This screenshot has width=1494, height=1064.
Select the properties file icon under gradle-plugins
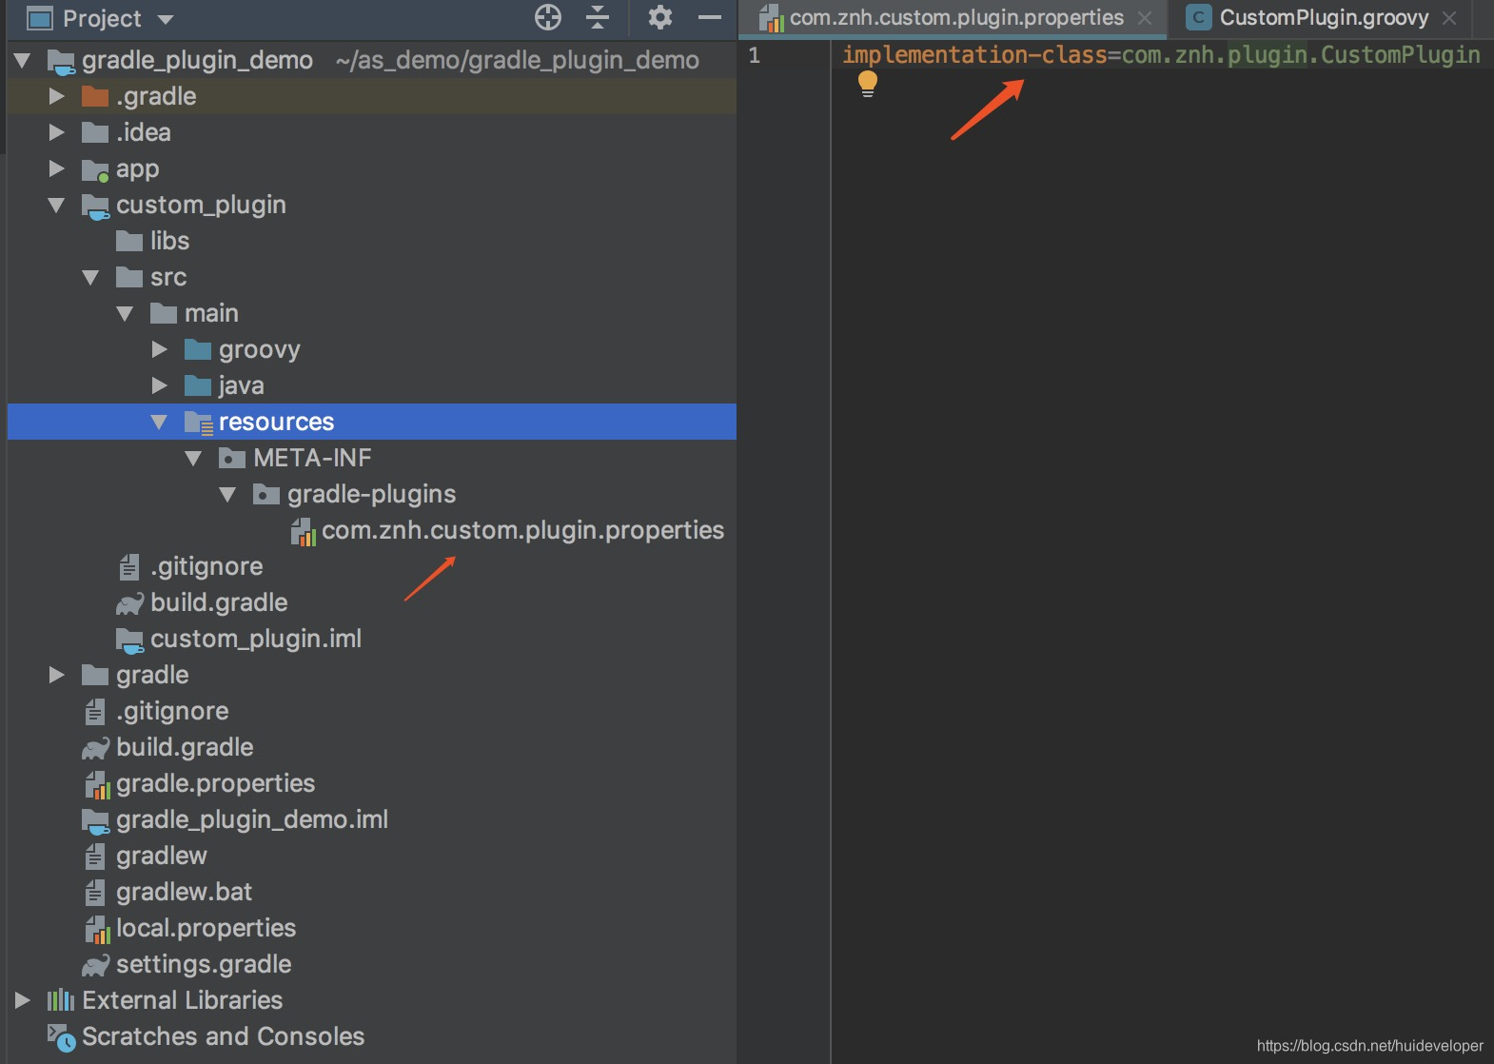pyautogui.click(x=303, y=531)
